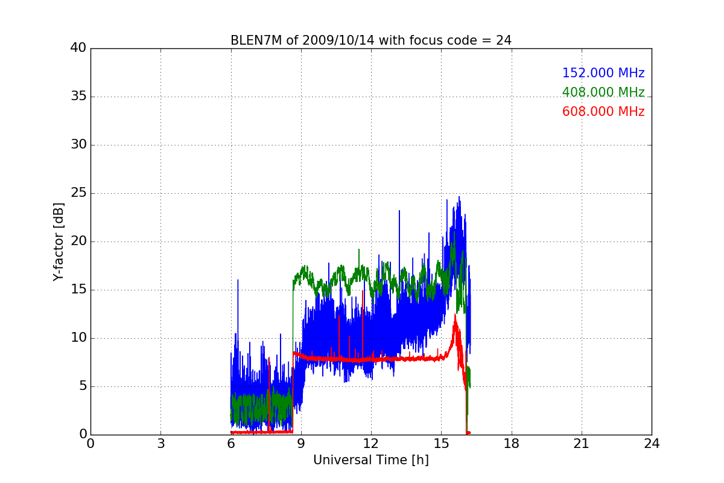This screenshot has height=483, width=724.
Task: Click the y-axis tick label 5
Action: 83,386
